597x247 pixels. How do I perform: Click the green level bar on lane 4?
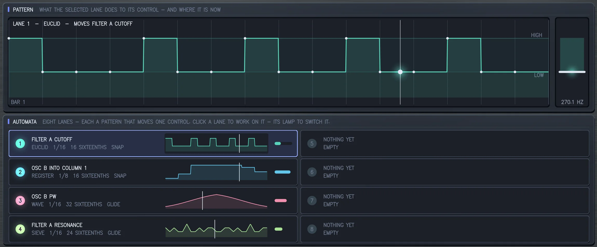click(x=279, y=229)
